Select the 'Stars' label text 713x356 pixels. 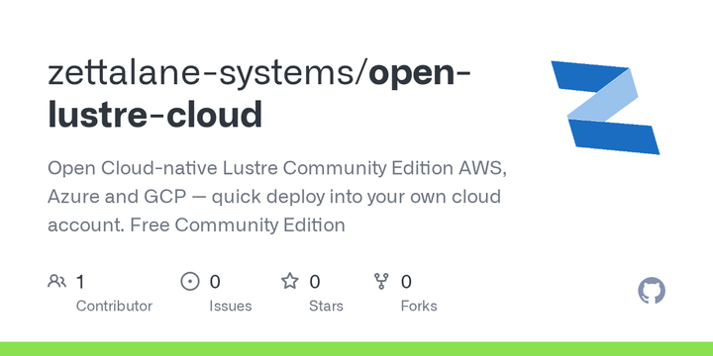(326, 306)
